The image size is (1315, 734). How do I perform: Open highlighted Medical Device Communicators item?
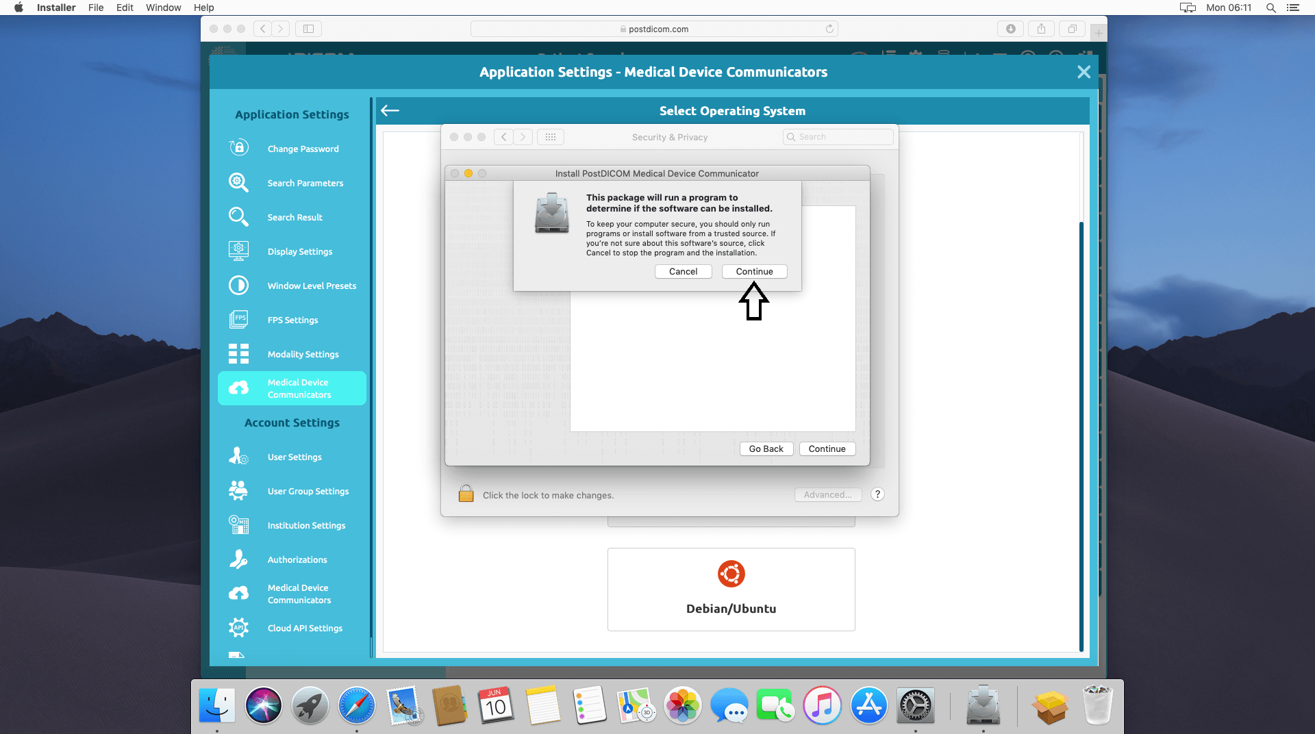[292, 388]
